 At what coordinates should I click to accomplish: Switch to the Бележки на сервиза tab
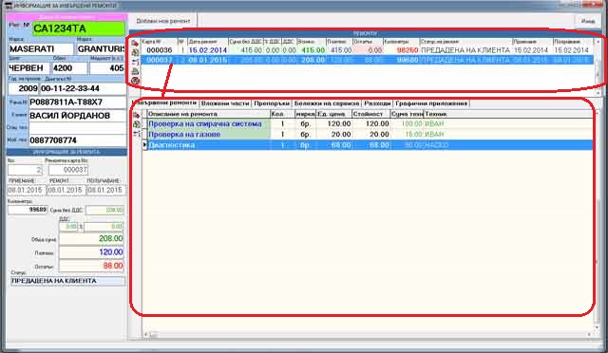pyautogui.click(x=327, y=103)
